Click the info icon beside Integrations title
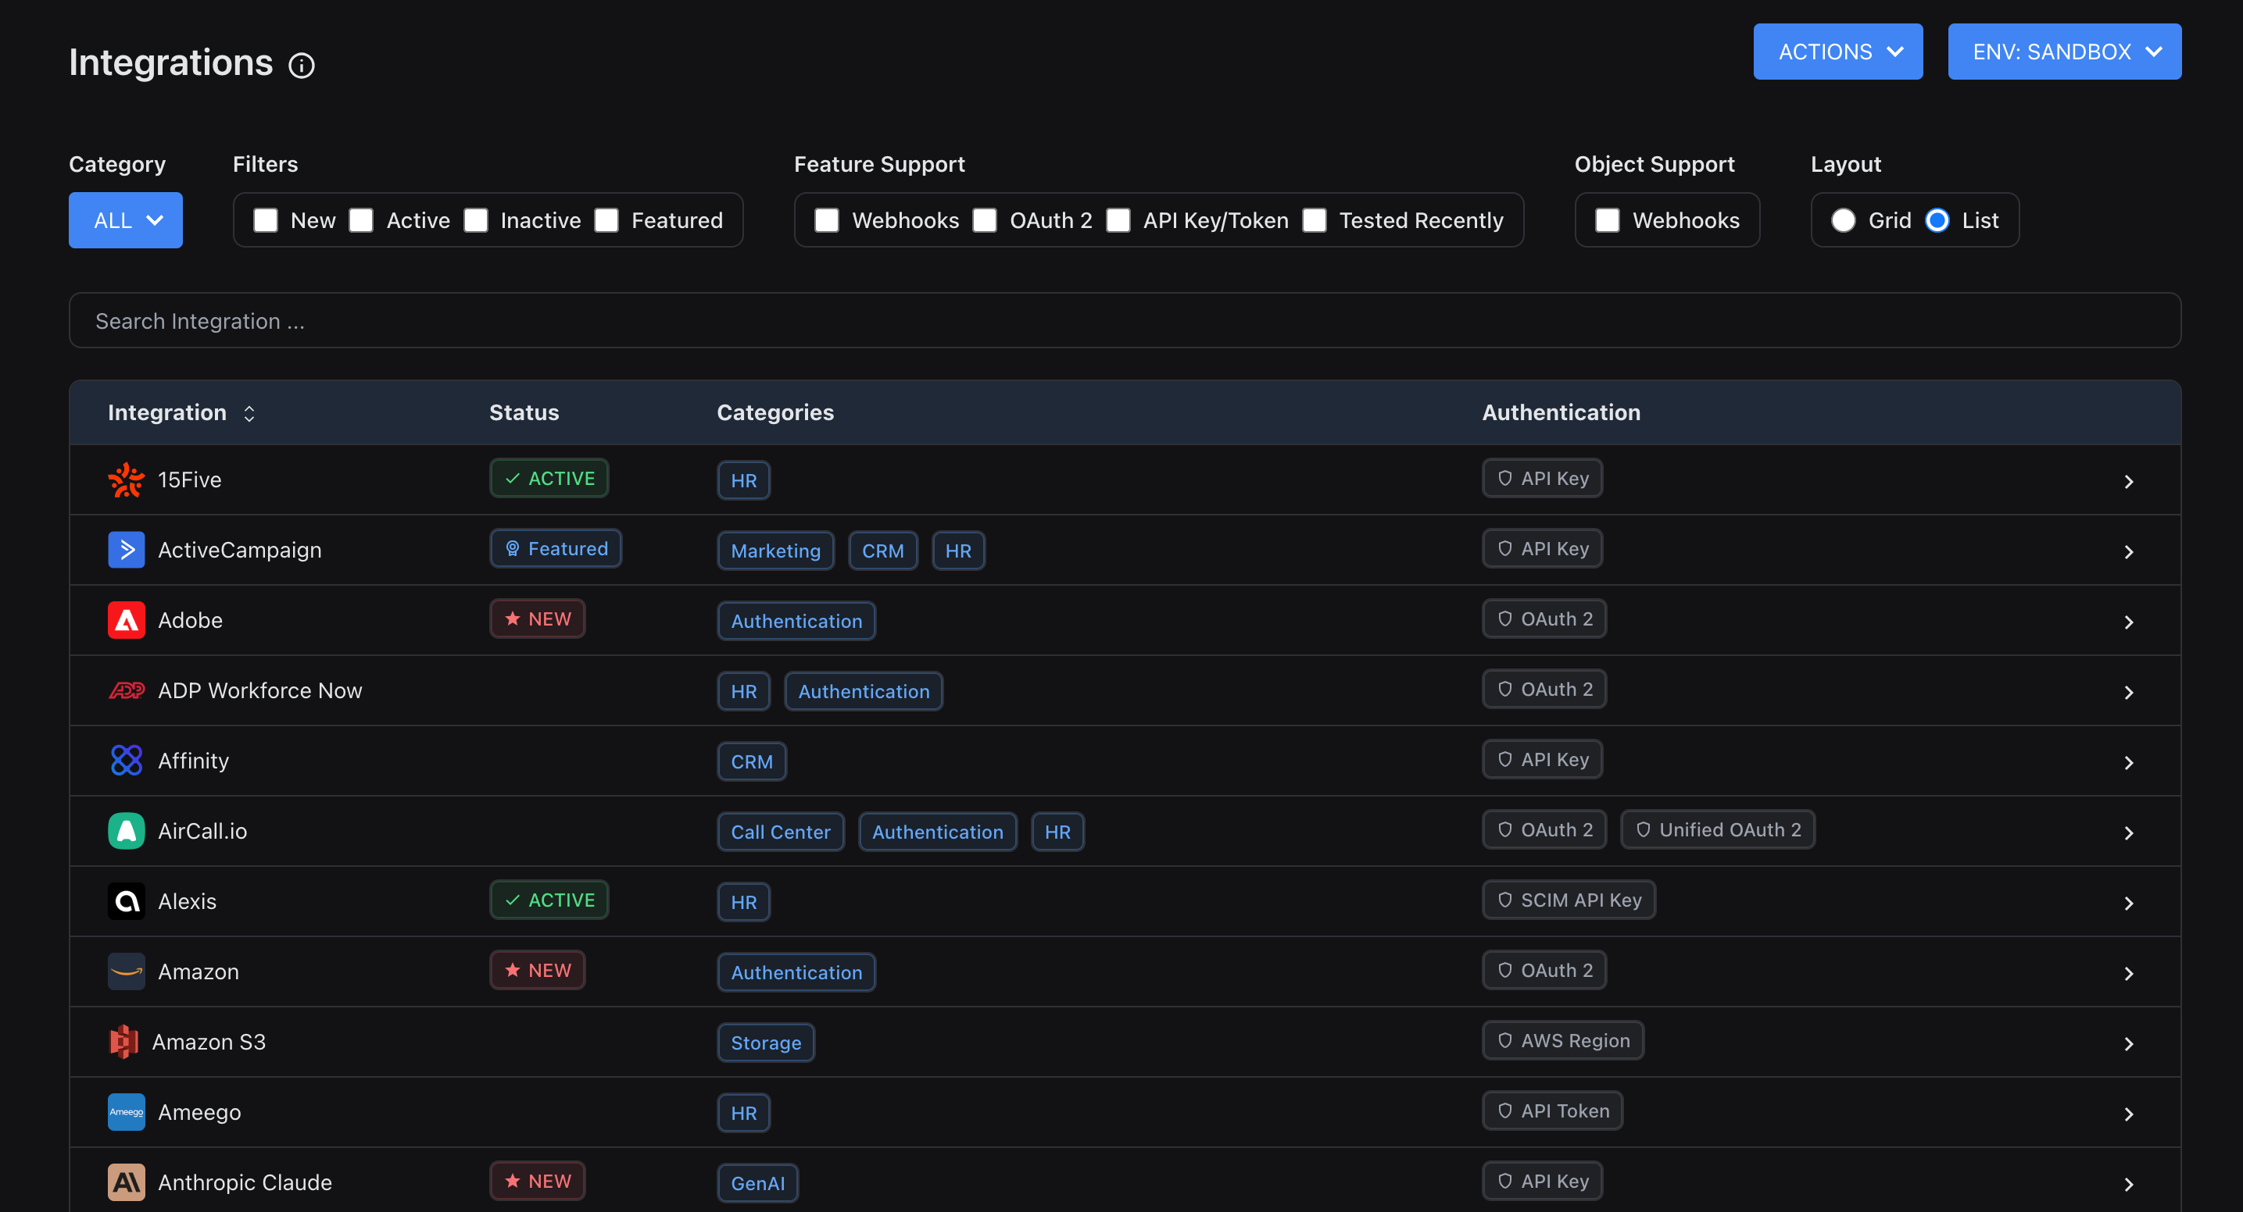This screenshot has height=1212, width=2243. pos(301,66)
